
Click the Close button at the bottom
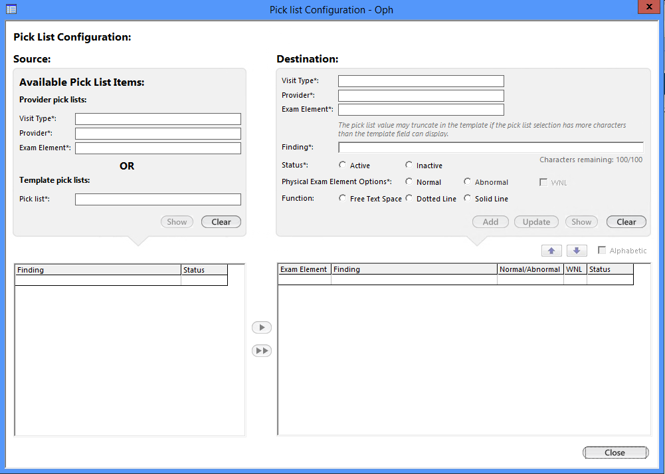[615, 452]
